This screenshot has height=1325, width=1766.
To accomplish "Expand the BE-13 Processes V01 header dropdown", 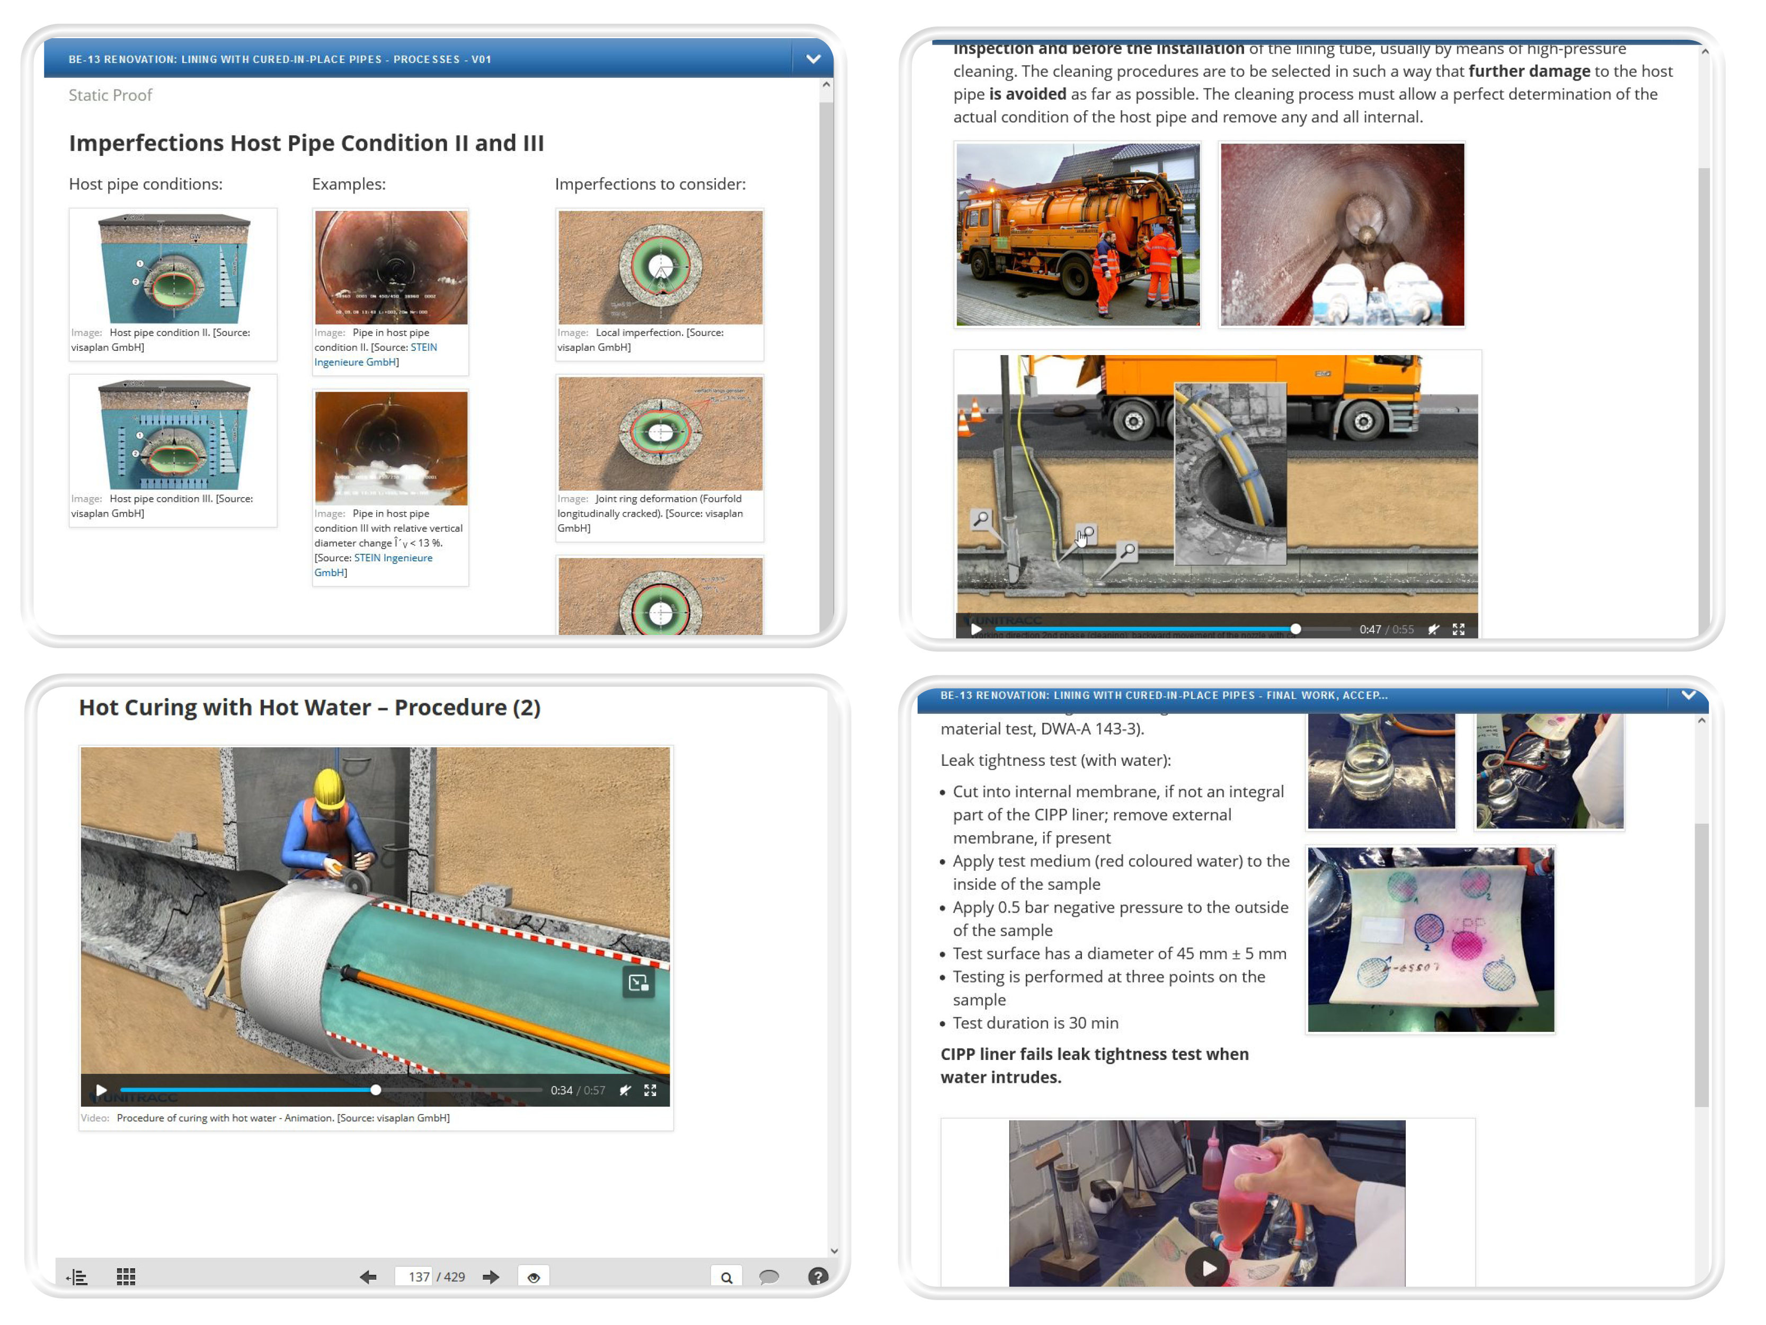I will 813,59.
